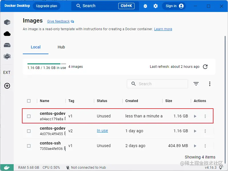Screen dimensions: 228x171
Task: Open the filter options icon
Action: coord(196,84)
